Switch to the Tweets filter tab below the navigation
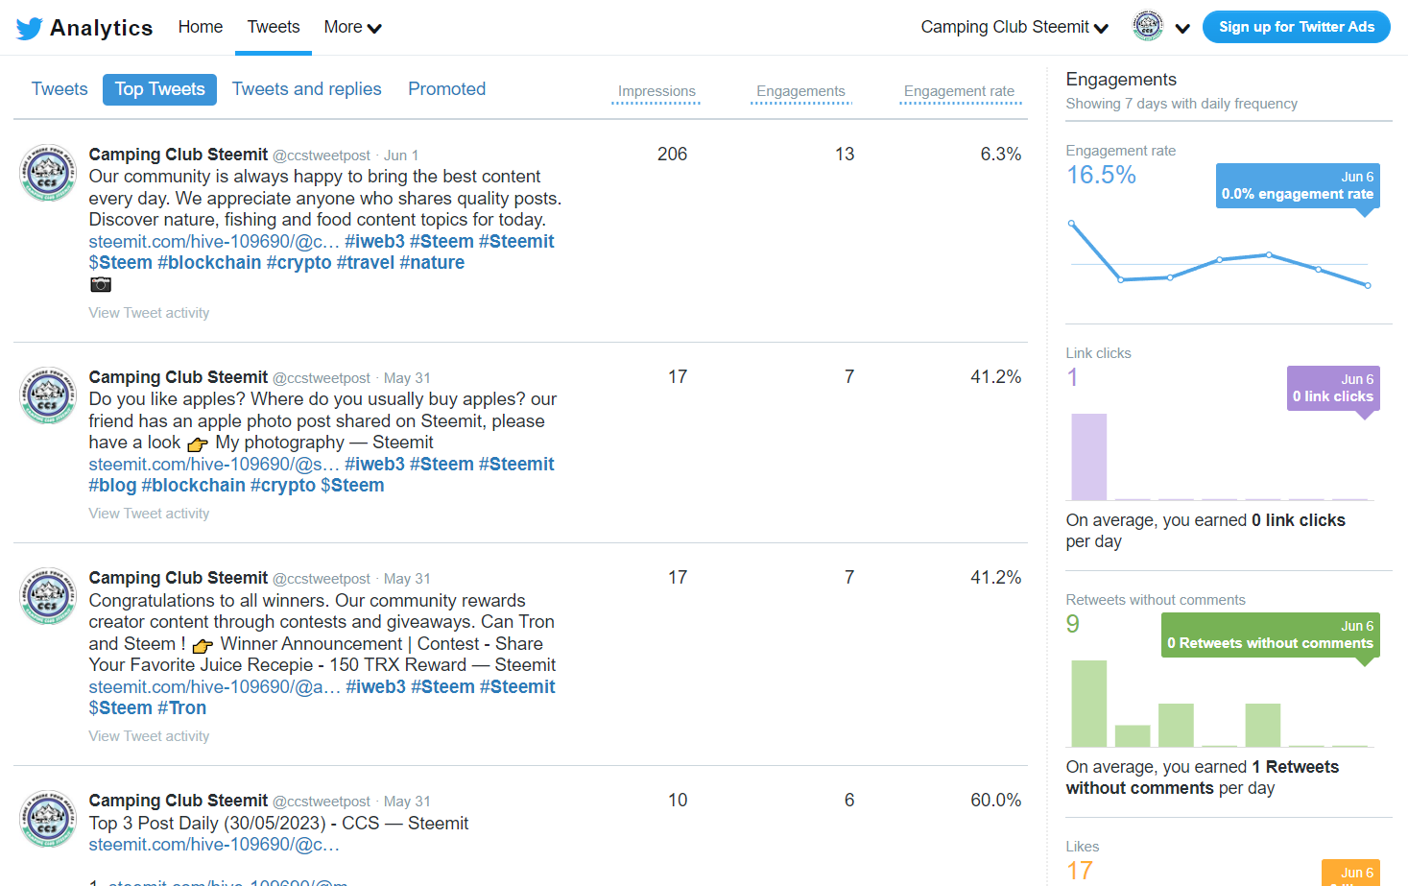Screen dimensions: 1408x886 [x=60, y=89]
